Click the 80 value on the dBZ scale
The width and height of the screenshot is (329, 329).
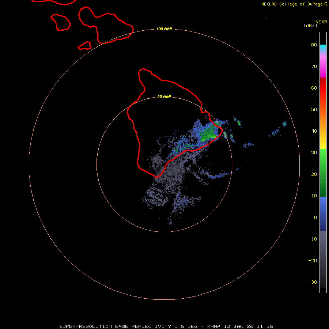[x=314, y=45]
